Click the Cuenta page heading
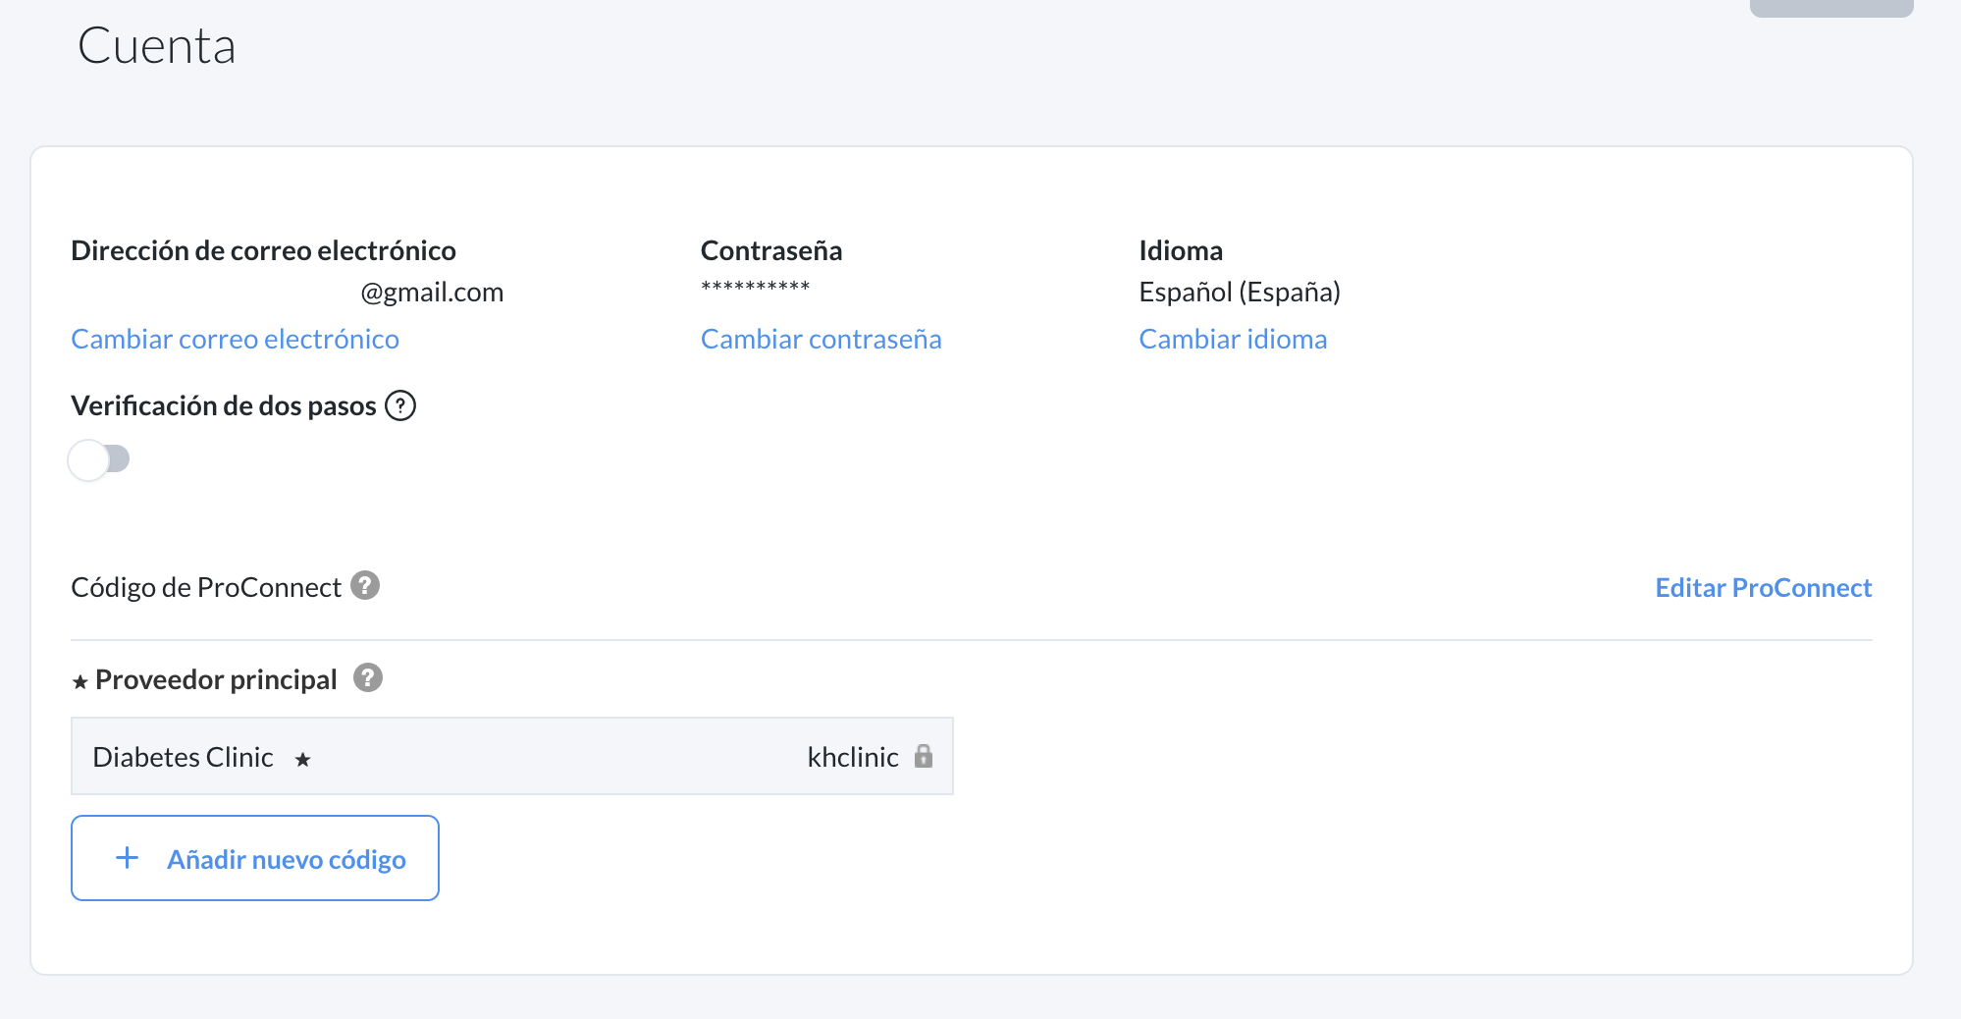Screen dimensions: 1961x1019 pos(157,46)
